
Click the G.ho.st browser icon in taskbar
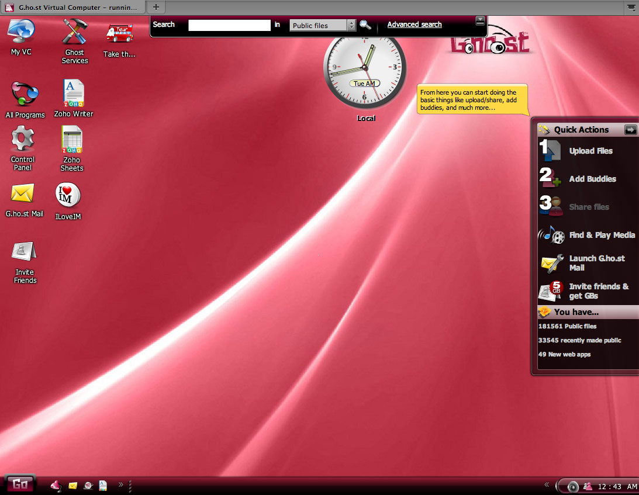tap(88, 486)
